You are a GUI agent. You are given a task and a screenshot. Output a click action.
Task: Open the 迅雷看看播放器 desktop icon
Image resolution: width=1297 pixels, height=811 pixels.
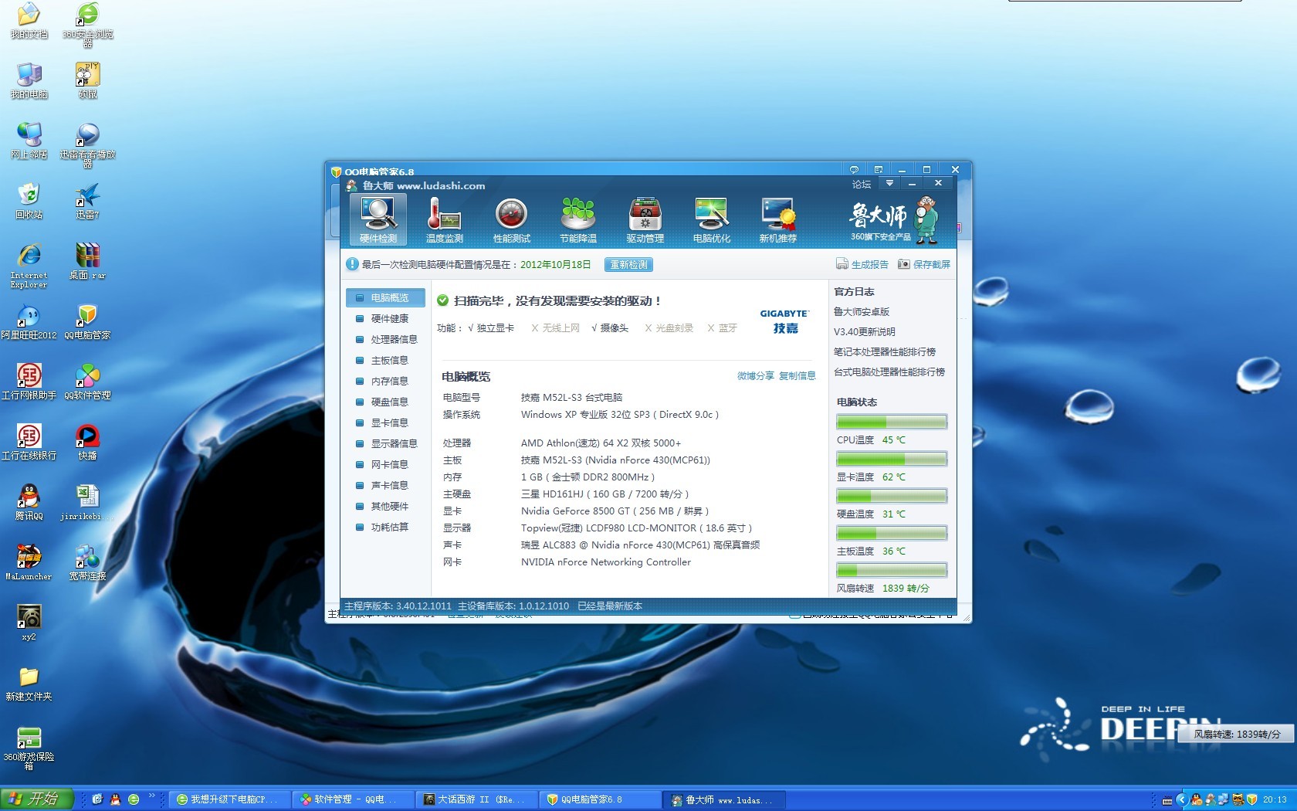[x=87, y=145]
